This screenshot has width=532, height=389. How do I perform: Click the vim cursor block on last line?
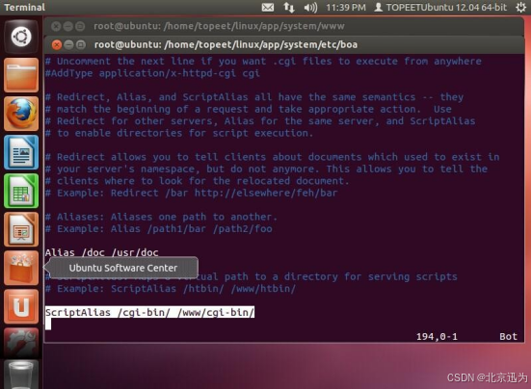point(48,324)
